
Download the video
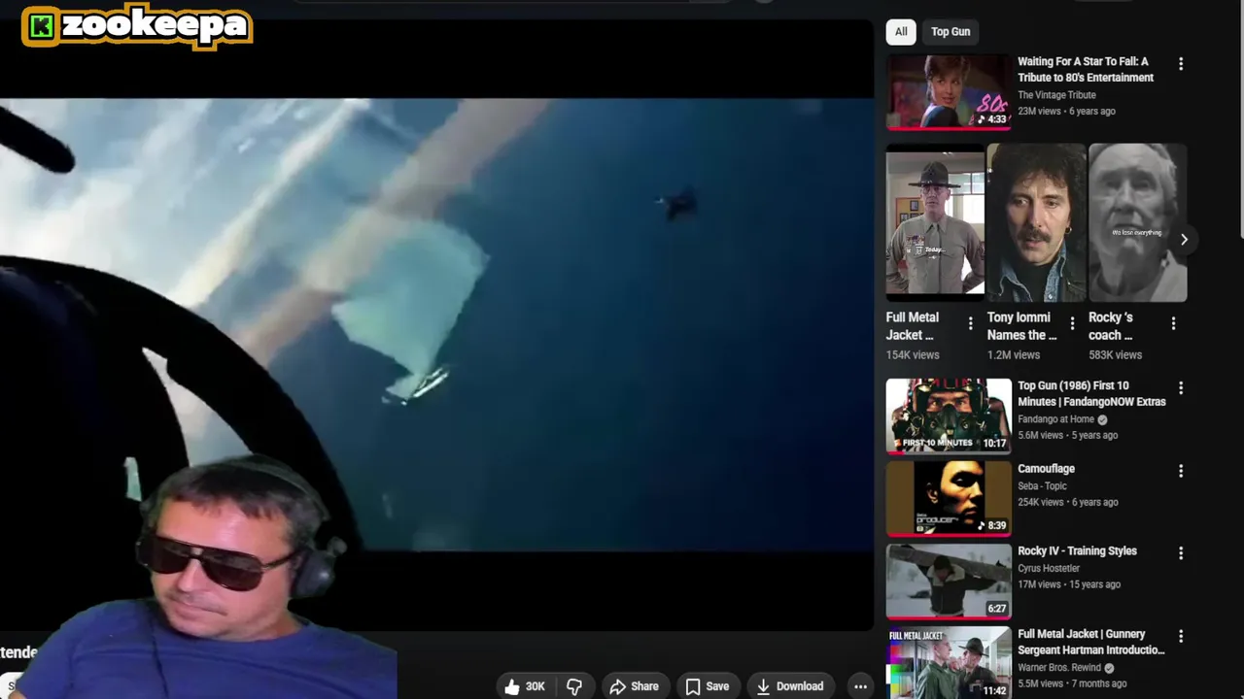pos(790,686)
